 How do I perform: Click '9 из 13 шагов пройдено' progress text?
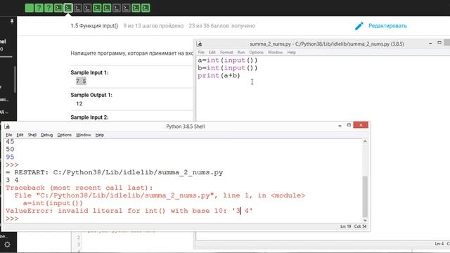(153, 26)
